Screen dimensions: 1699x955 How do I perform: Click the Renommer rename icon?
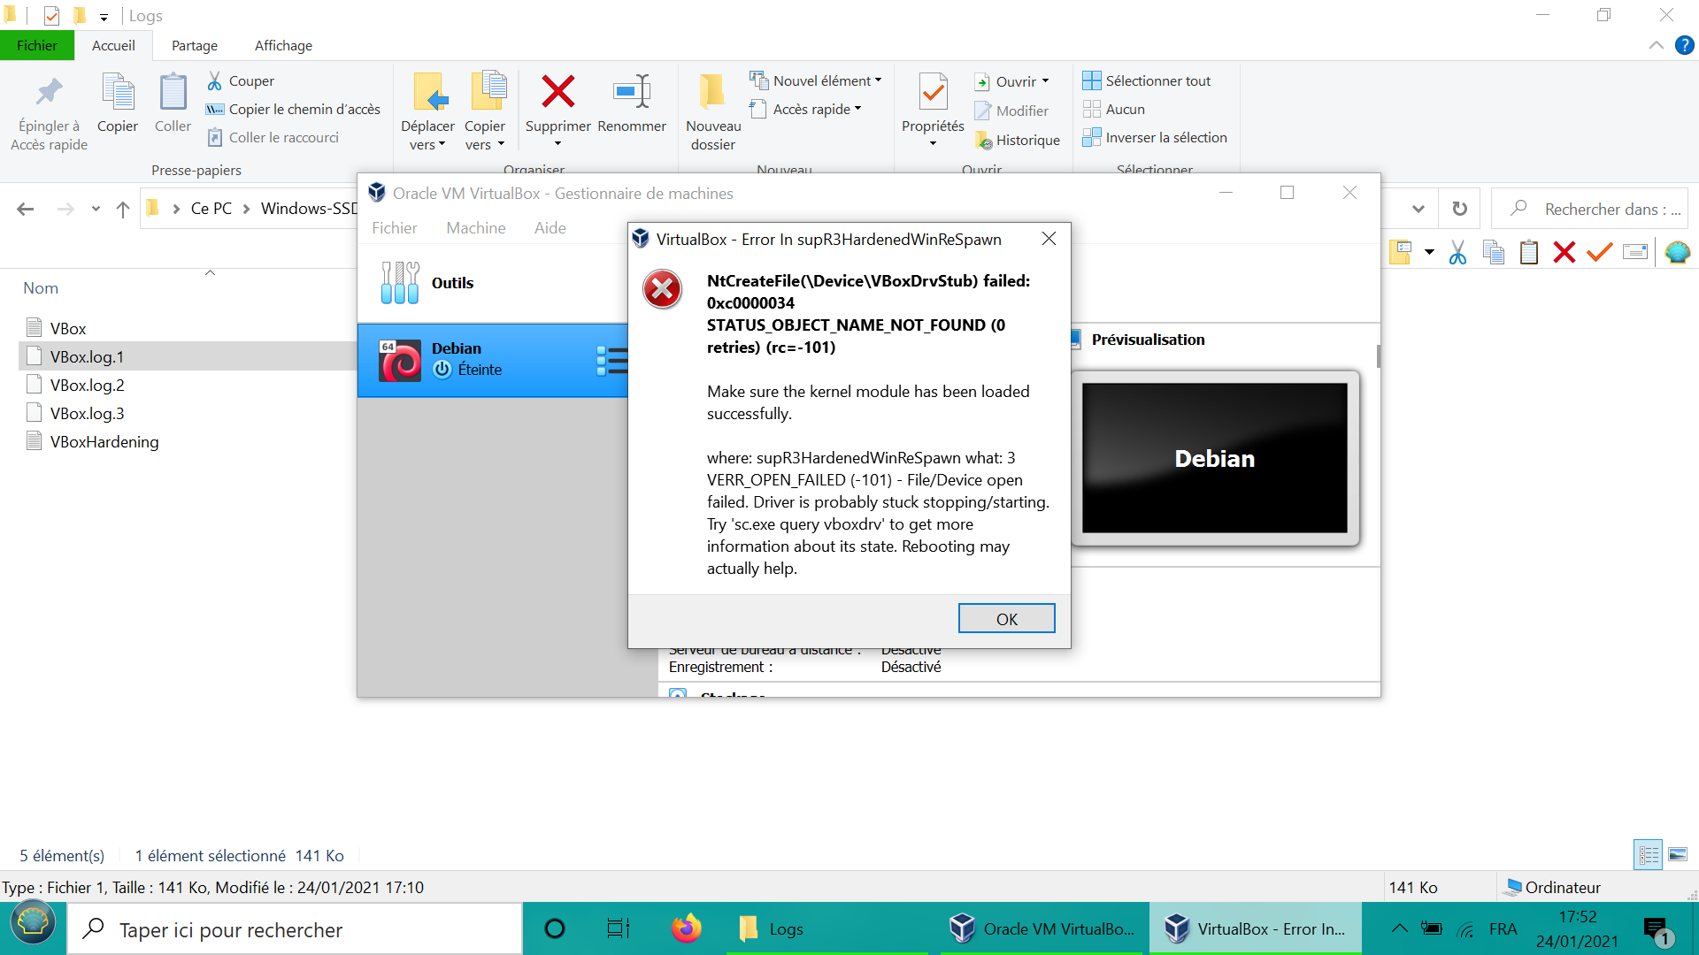click(x=632, y=92)
